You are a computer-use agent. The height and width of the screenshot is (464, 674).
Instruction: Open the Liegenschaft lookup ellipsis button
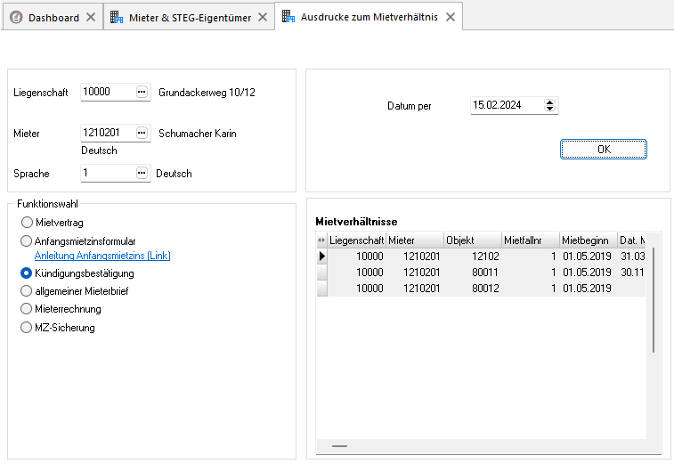pyautogui.click(x=142, y=92)
